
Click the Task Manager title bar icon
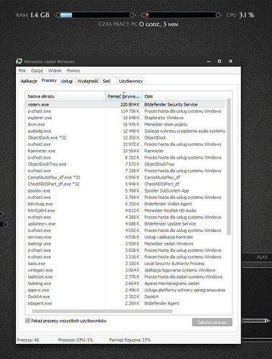[19, 61]
